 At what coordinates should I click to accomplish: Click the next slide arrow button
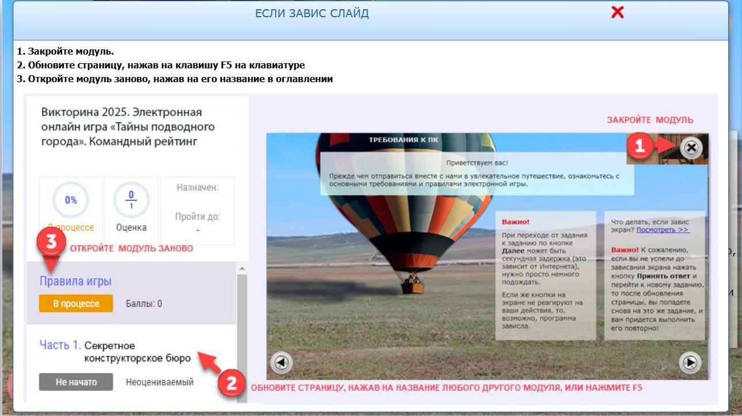click(x=690, y=363)
